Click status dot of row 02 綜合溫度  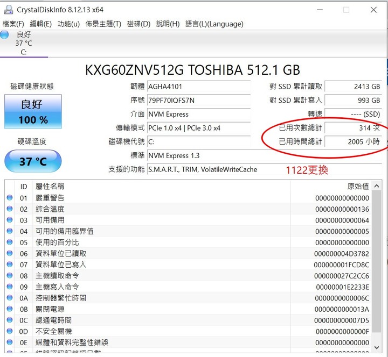click(x=10, y=209)
